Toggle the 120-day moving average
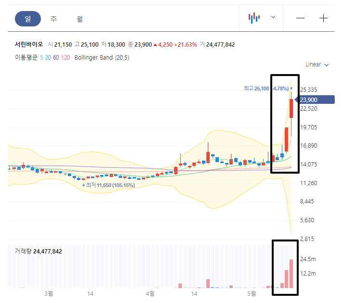This screenshot has height=303, width=341. [x=65, y=58]
